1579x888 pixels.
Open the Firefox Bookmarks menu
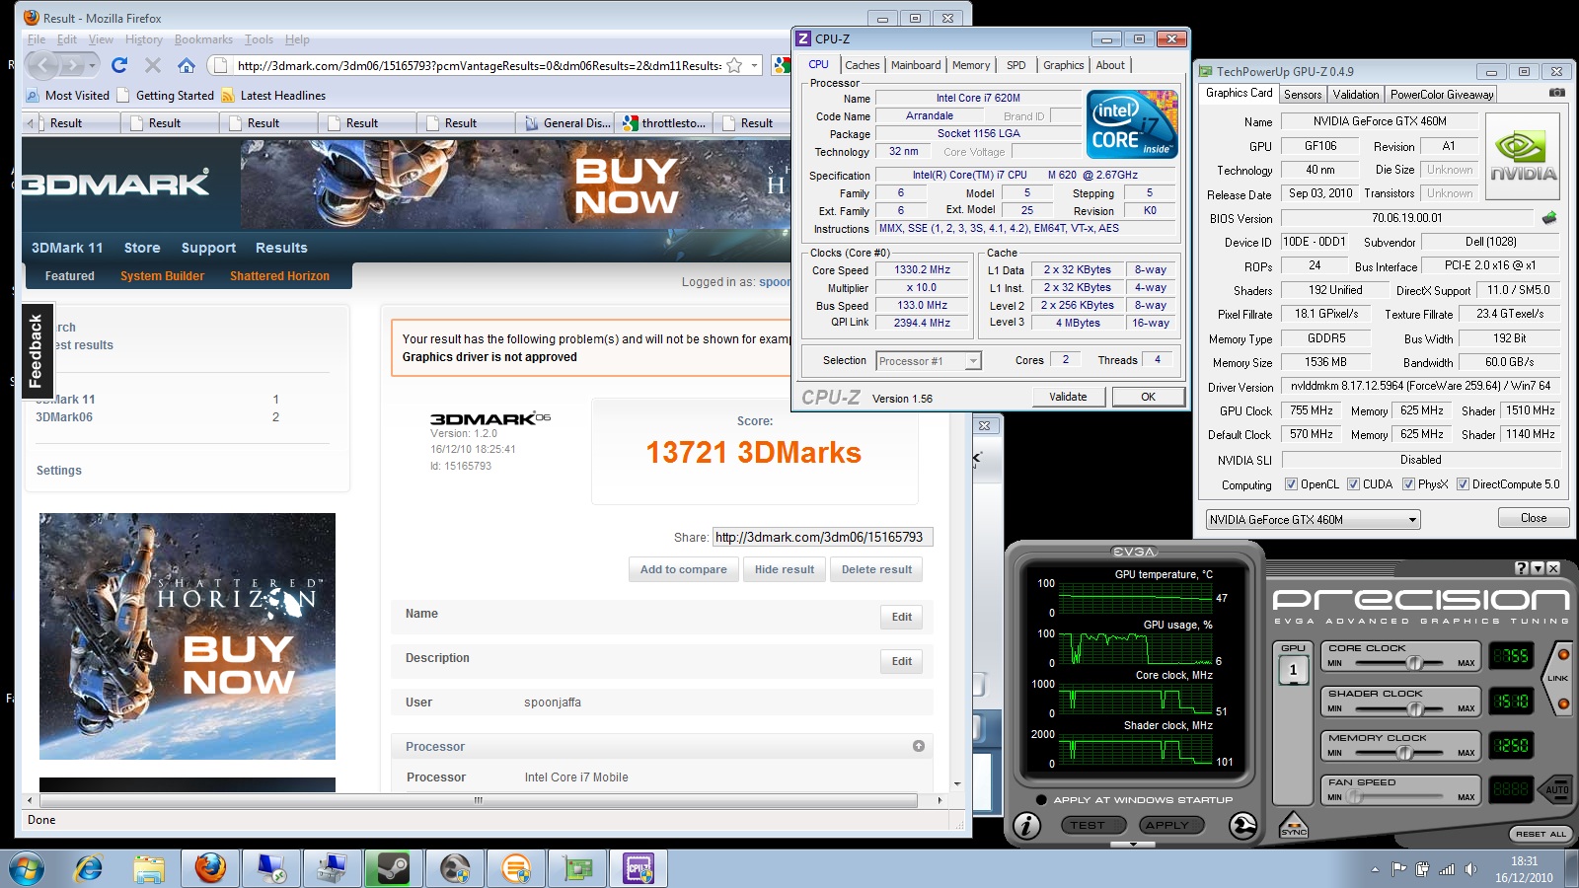(x=203, y=39)
